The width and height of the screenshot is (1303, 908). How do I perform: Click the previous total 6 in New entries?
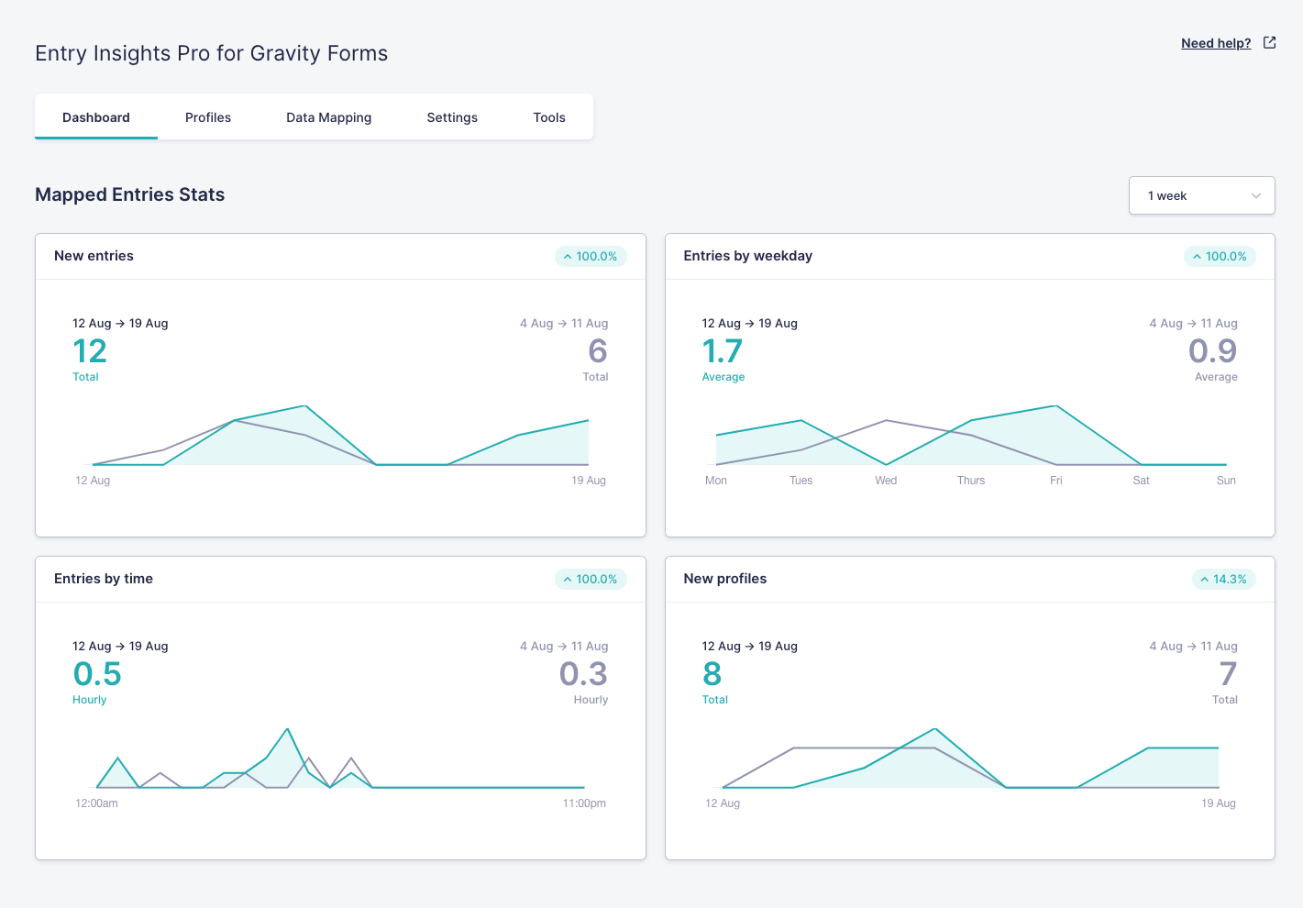(x=598, y=351)
